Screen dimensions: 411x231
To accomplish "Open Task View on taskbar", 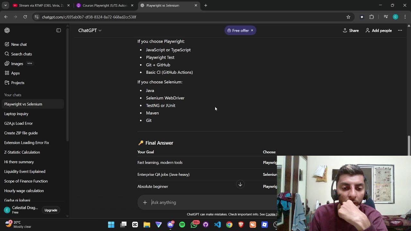I will point(123,225).
